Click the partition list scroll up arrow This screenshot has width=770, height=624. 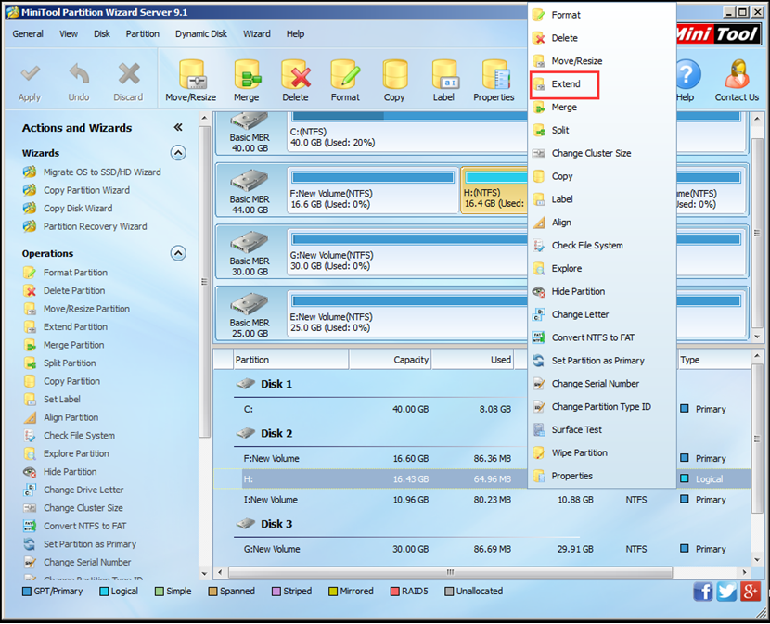click(x=756, y=355)
